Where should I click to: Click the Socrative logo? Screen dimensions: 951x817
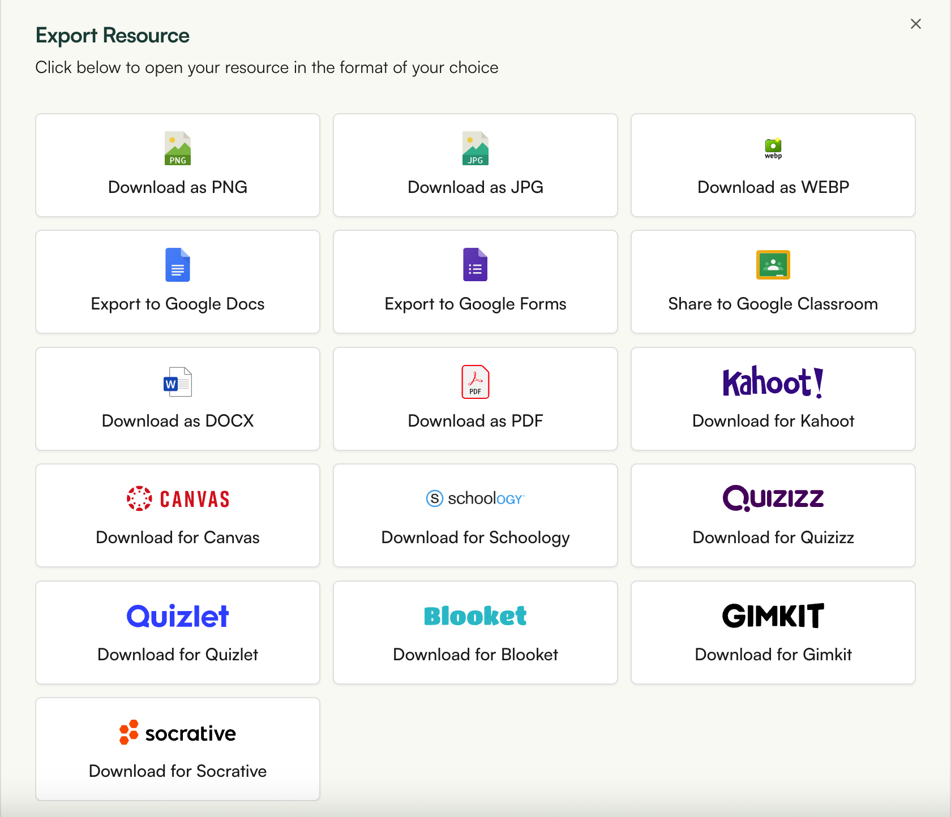click(x=178, y=733)
